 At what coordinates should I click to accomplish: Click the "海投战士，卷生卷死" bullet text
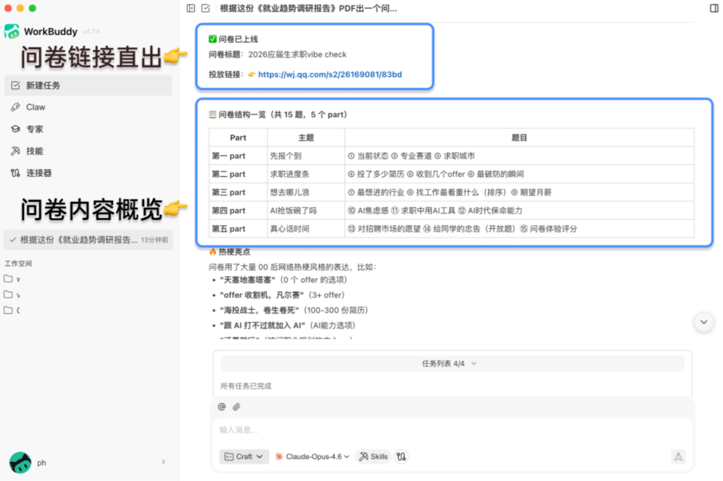259,310
